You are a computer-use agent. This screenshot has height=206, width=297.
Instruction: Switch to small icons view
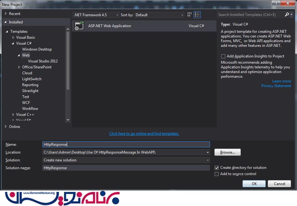click(x=189, y=15)
